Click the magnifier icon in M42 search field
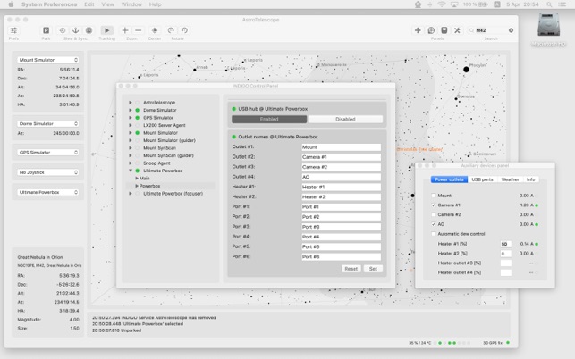Screen dimensions: 575x359 (471, 30)
